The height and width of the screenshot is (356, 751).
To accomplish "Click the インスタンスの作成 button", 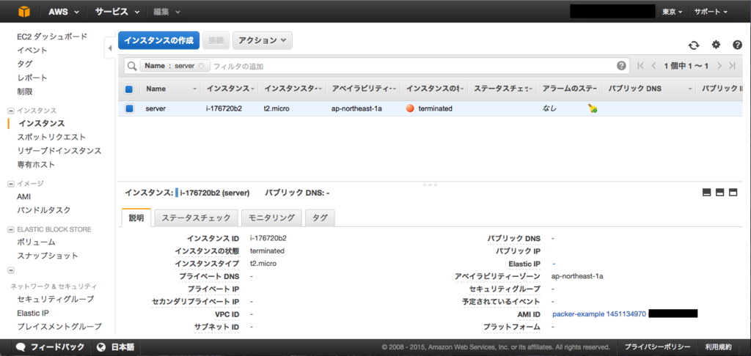I will tap(159, 41).
